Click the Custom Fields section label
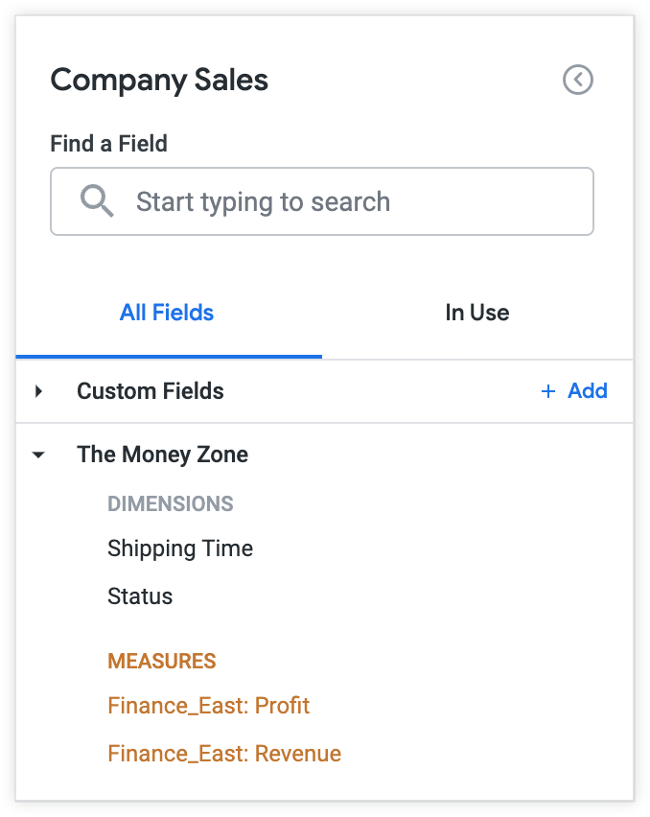Image resolution: width=650 pixels, height=817 pixels. (x=151, y=391)
